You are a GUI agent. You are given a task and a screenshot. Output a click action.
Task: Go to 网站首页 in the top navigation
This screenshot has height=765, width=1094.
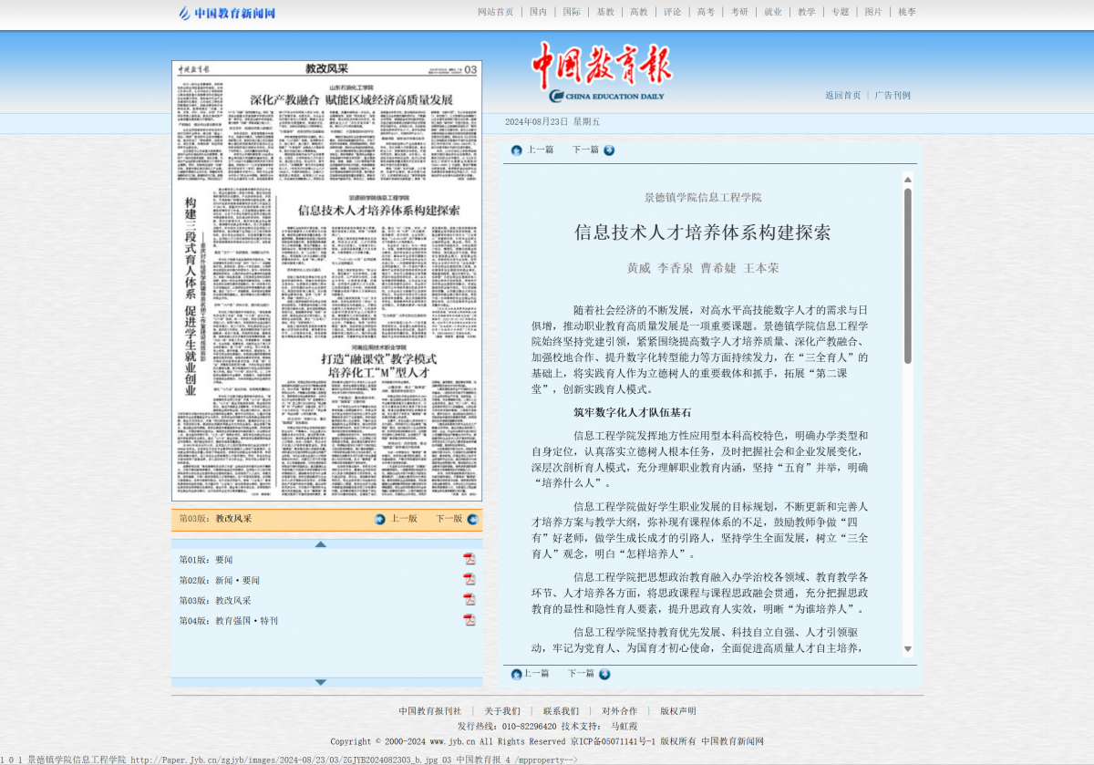(x=496, y=12)
